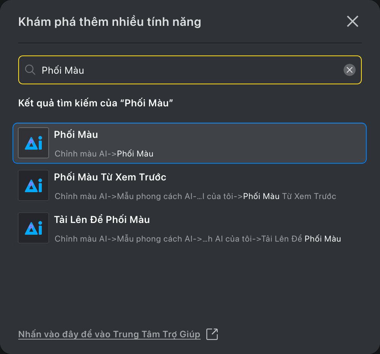Click the dialog title Khám phá thêm nhiều tính năng
Viewport: 380px width, 354px height.
pyautogui.click(x=109, y=22)
